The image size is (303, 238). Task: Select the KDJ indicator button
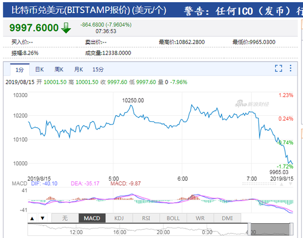coord(119,218)
